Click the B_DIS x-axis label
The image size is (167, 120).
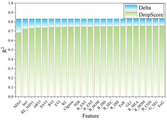tap(102, 105)
